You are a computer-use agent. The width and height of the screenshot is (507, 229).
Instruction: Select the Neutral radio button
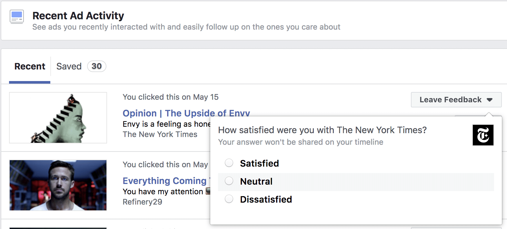[229, 181]
